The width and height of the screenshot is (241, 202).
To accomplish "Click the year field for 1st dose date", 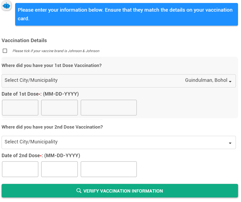I will pos(109,107).
